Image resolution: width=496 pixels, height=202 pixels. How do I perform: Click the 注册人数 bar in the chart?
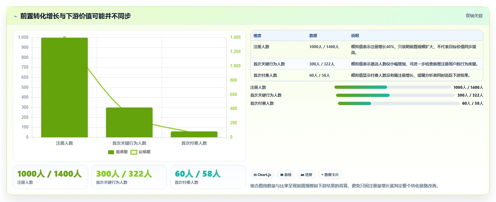pos(64,88)
